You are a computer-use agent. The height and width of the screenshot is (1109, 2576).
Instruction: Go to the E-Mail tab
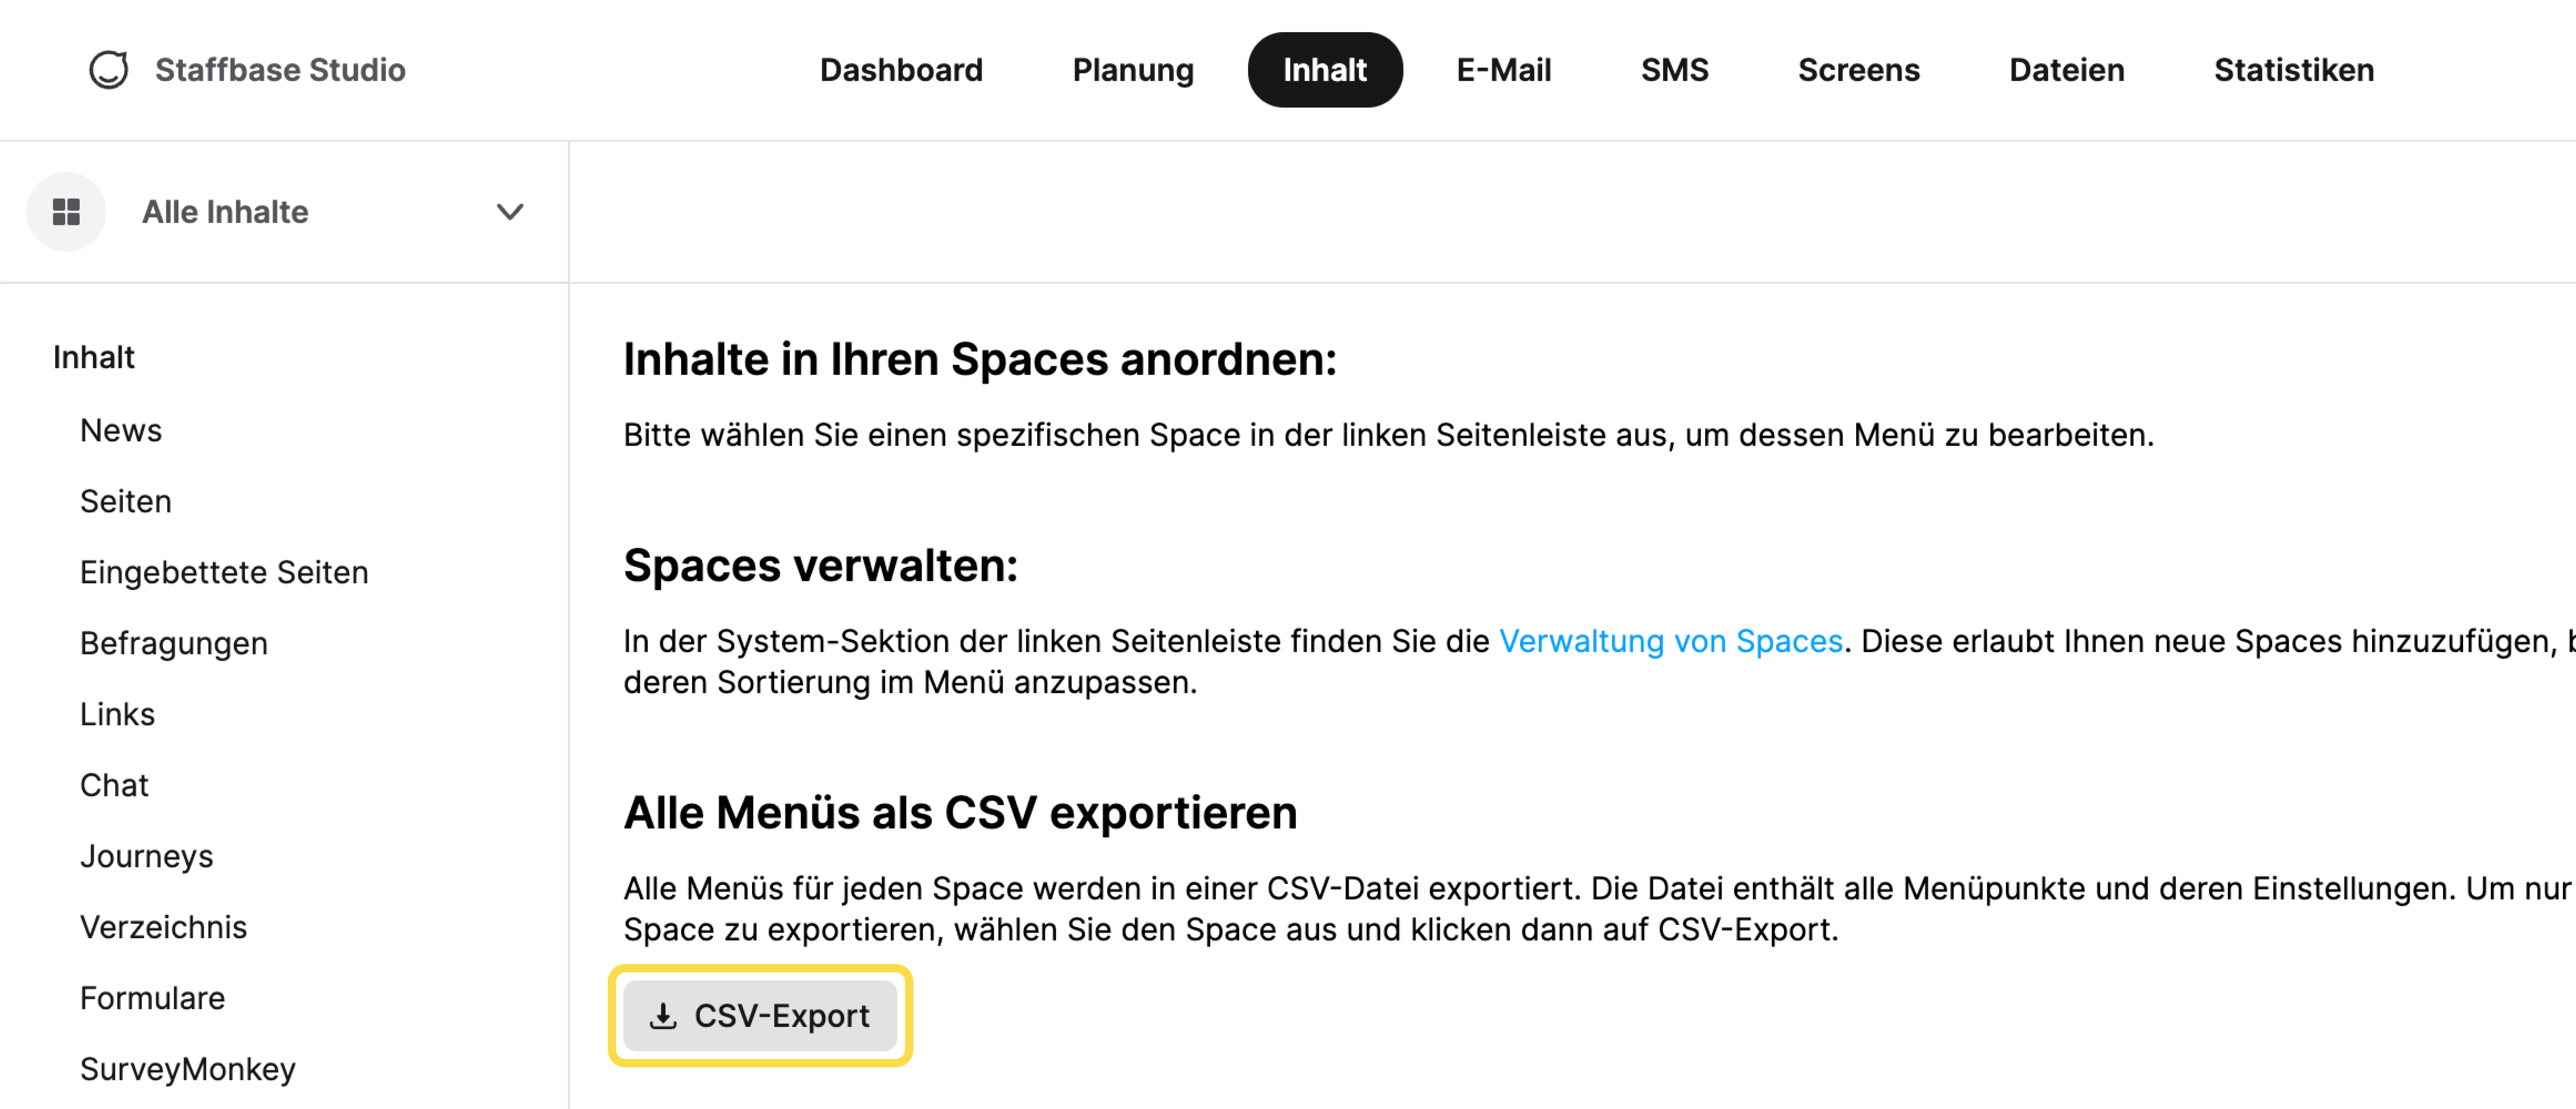tap(1503, 70)
